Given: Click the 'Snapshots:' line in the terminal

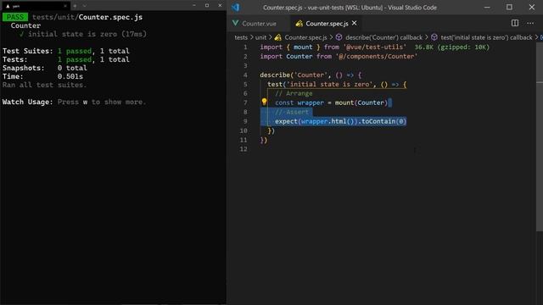Looking at the screenshot, I should pyautogui.click(x=45, y=68).
